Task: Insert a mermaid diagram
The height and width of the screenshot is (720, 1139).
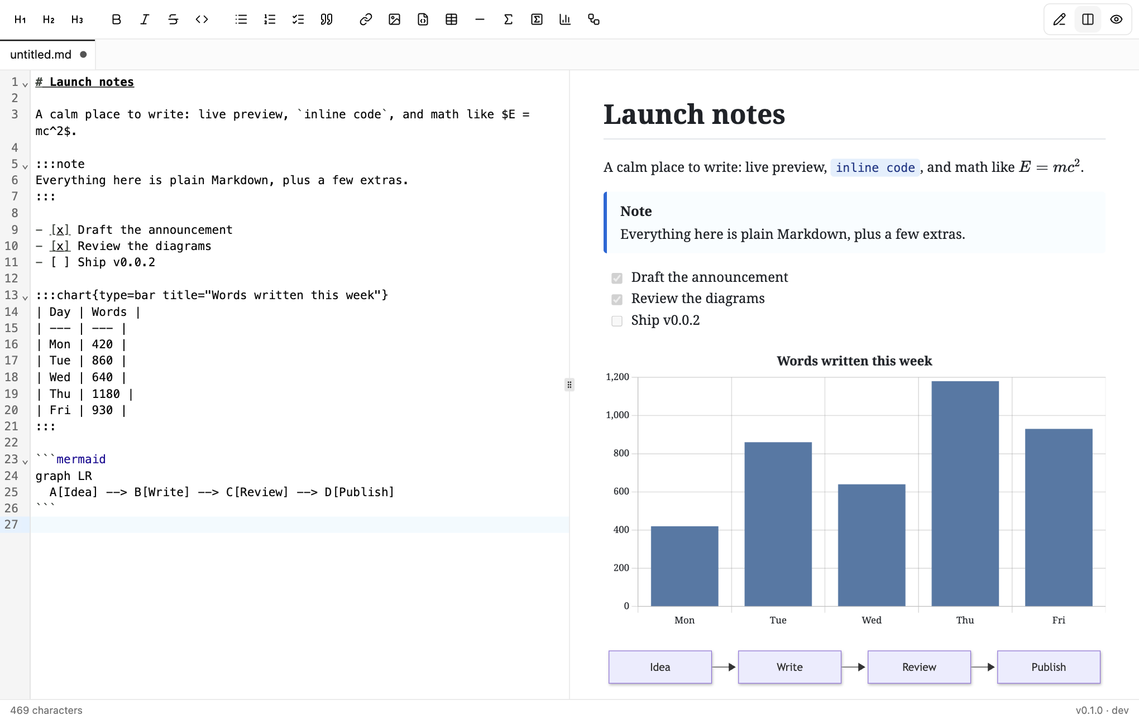Action: click(594, 20)
